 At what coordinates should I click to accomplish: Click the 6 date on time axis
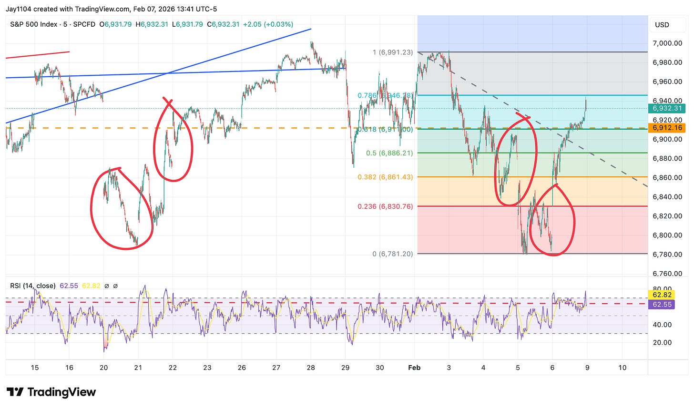(x=552, y=368)
